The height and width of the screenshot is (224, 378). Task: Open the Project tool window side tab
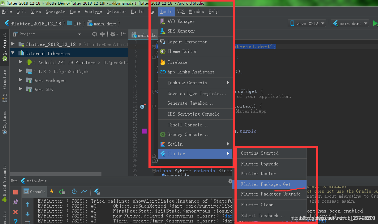click(x=5, y=47)
